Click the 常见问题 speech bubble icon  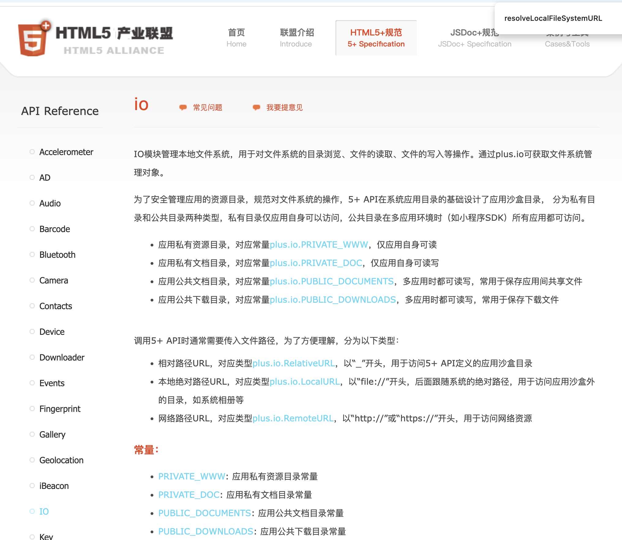click(183, 107)
